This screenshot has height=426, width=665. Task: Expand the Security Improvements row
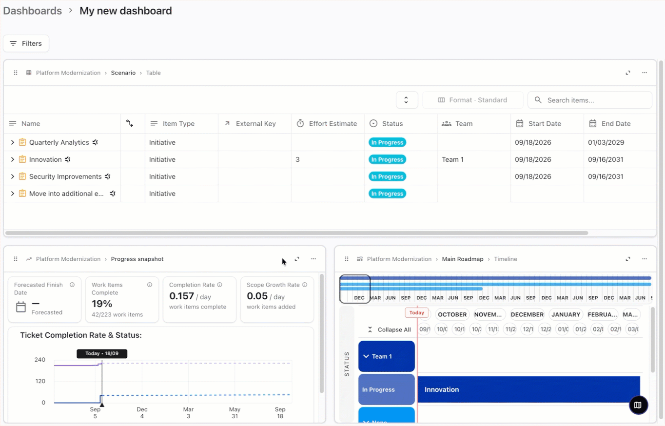pos(13,176)
